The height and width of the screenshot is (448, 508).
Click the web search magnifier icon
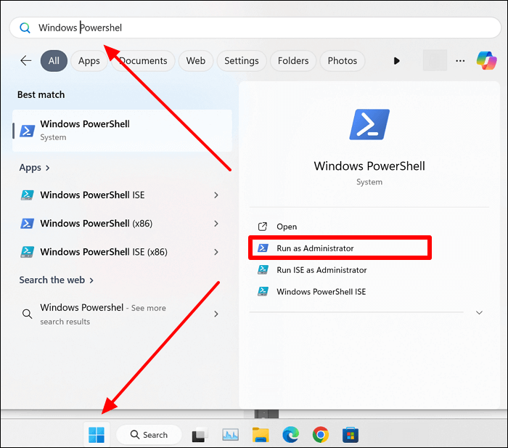coord(28,314)
